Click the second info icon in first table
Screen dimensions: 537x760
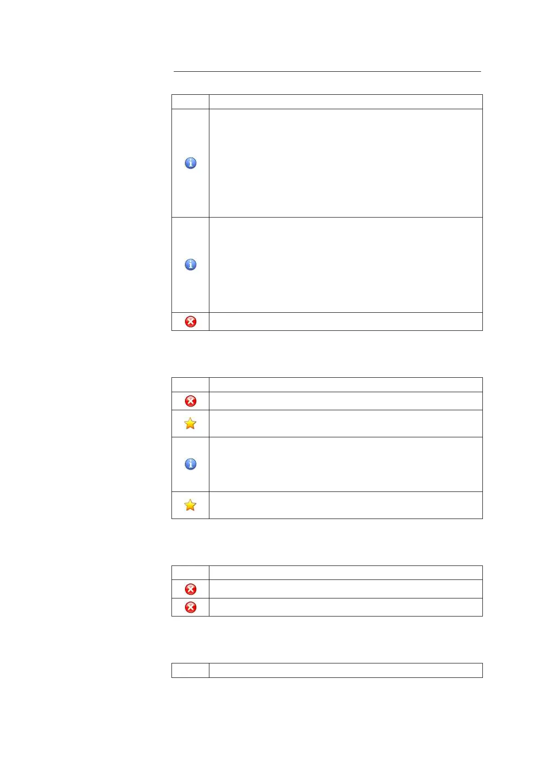pyautogui.click(x=190, y=264)
